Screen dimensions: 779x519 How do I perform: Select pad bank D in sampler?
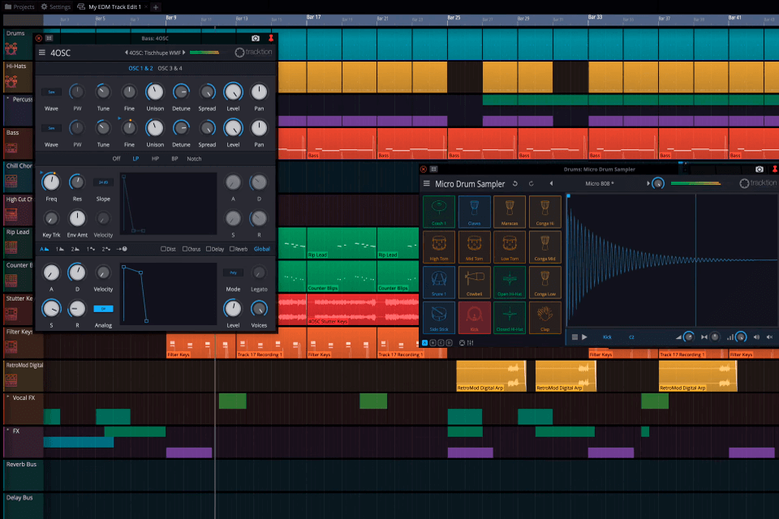click(x=449, y=343)
